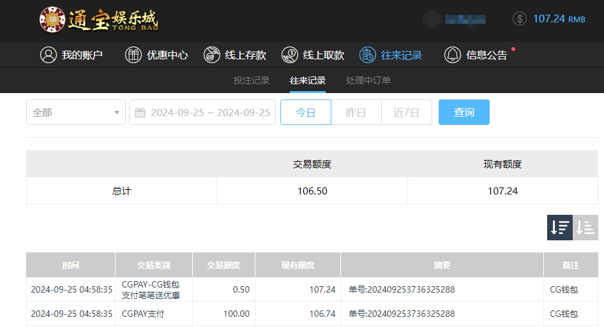
Task: Click the Tong Bao casino logo
Action: click(x=99, y=20)
